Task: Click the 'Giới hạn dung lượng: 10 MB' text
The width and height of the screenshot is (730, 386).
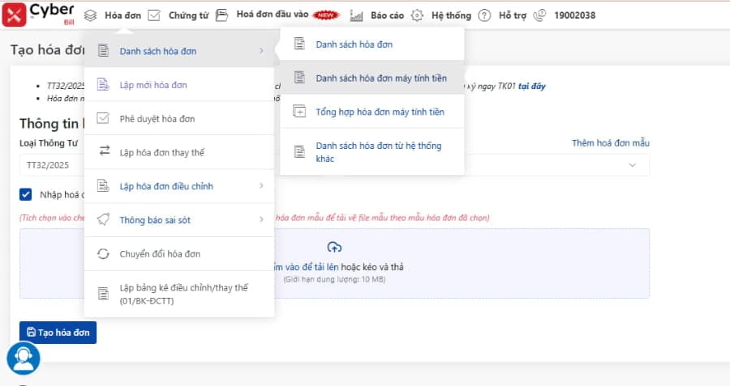Action: [334, 279]
